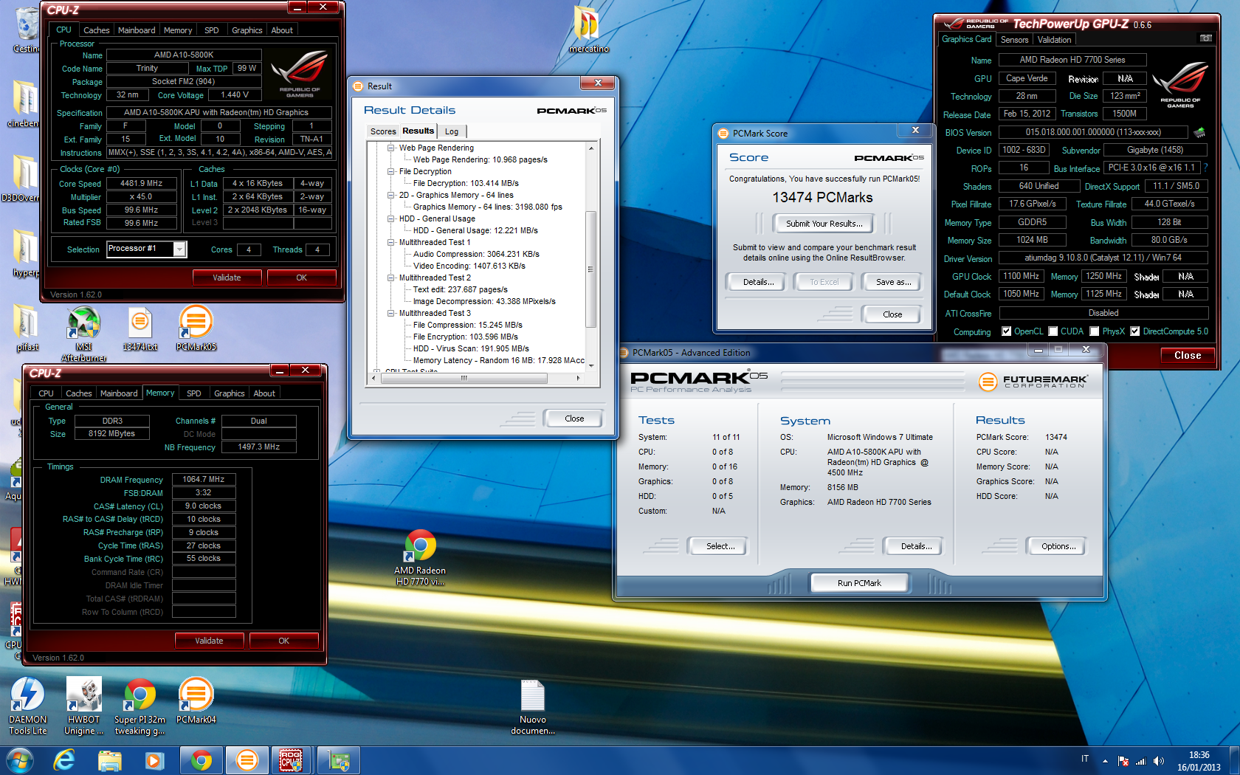Switch to PCMark05 taskbar button
Image resolution: width=1240 pixels, height=775 pixels.
click(247, 760)
